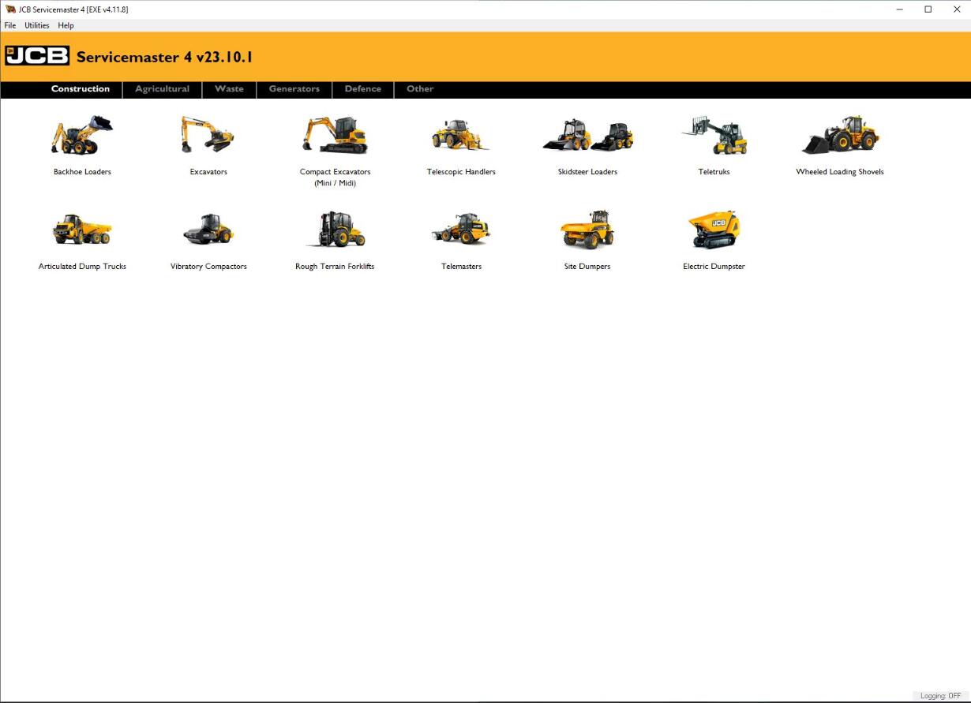Switch to the Agricultural tab
Image resolution: width=971 pixels, height=703 pixels.
162,89
